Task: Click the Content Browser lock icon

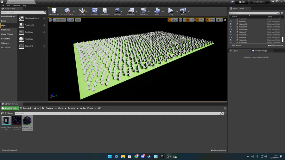Action: (225, 108)
